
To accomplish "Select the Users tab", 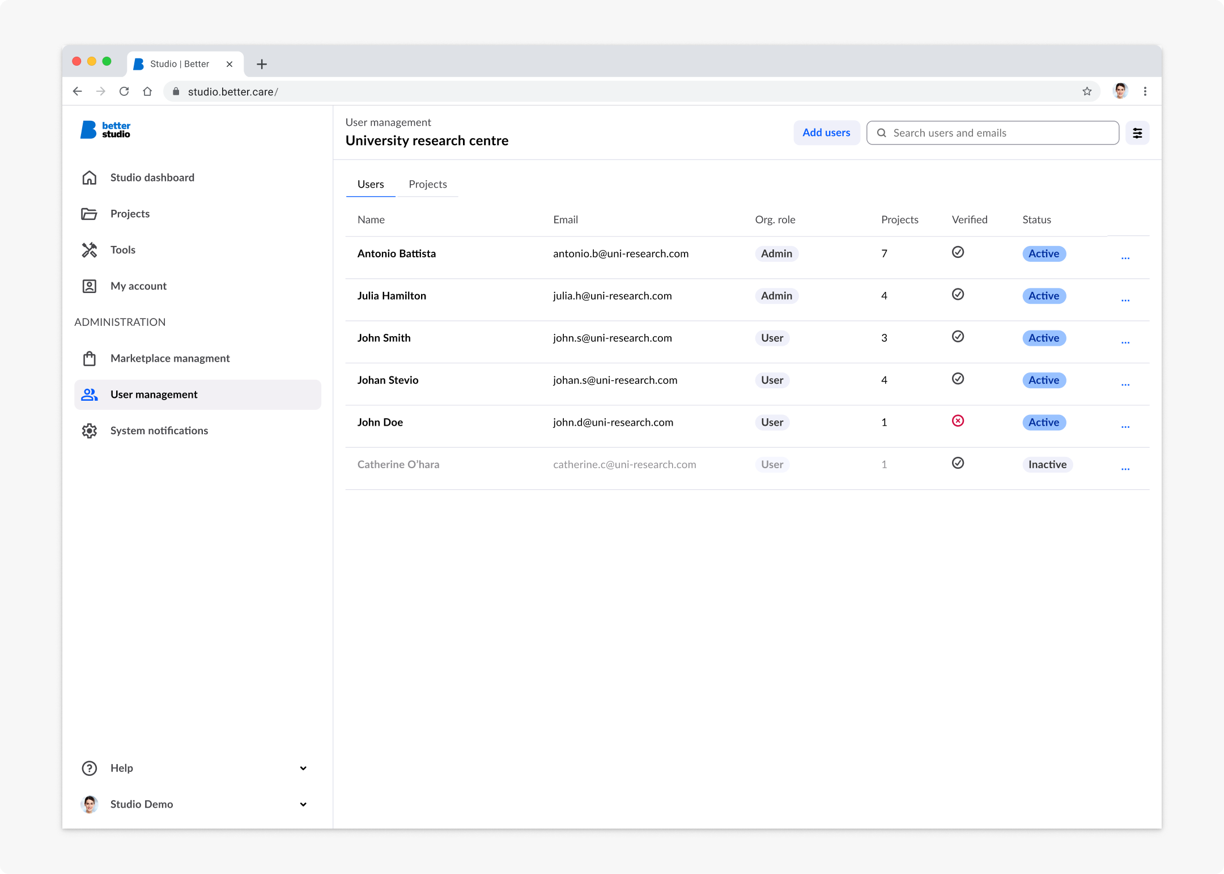I will coord(371,184).
